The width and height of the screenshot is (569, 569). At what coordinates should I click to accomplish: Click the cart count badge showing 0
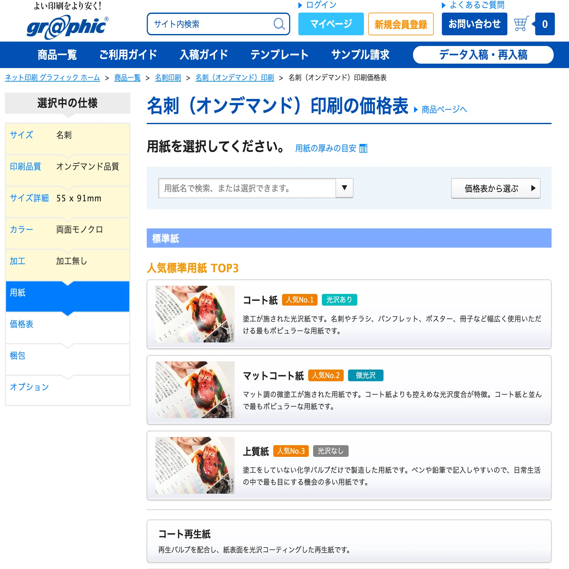coord(545,24)
